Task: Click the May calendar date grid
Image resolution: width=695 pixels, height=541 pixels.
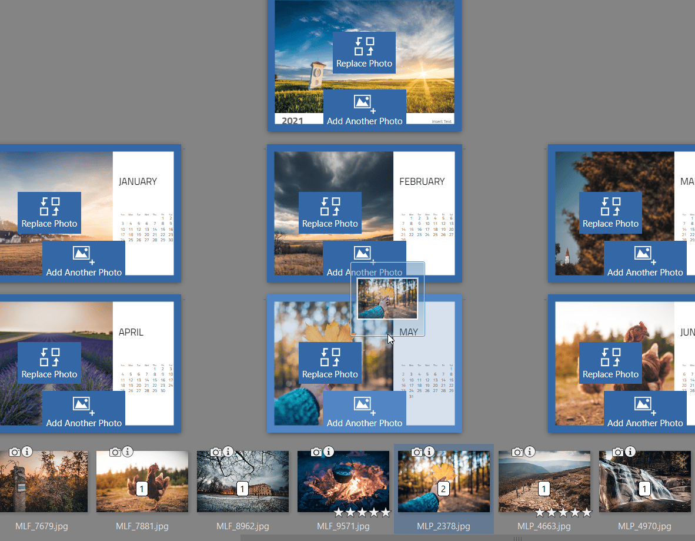Action: tap(427, 381)
